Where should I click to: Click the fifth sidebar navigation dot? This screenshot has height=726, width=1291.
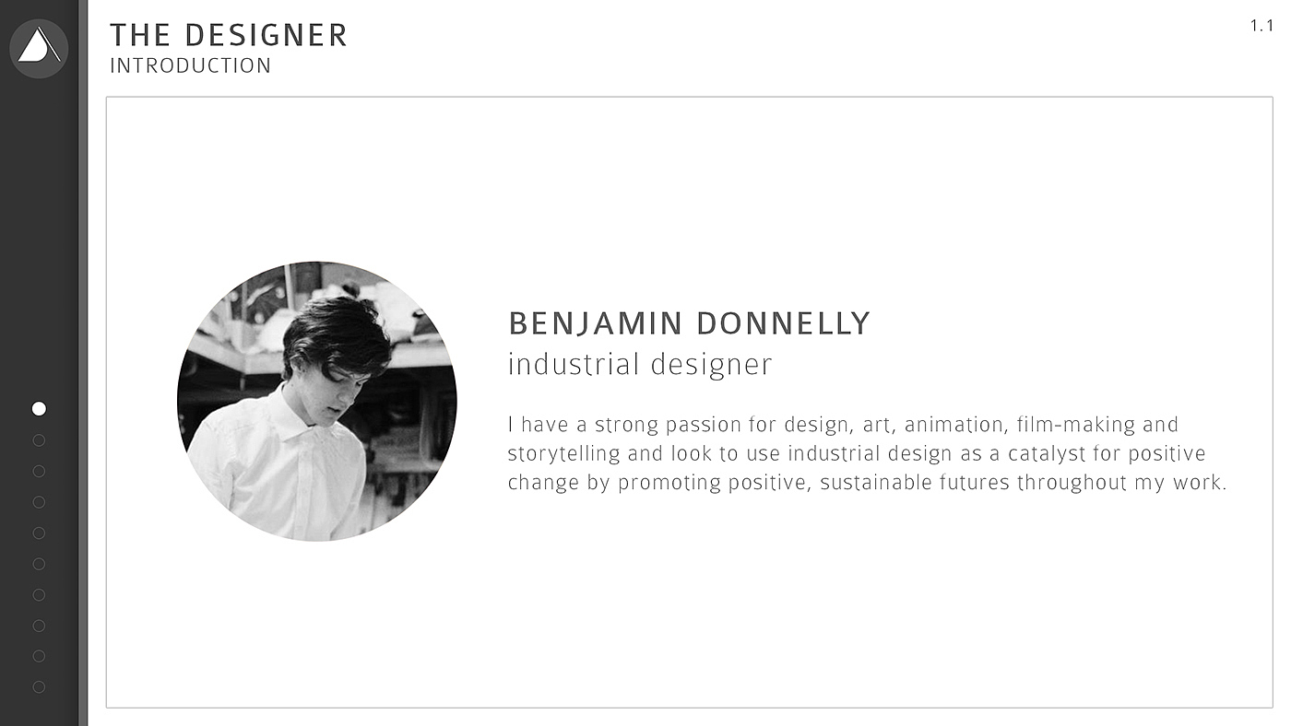coord(39,533)
